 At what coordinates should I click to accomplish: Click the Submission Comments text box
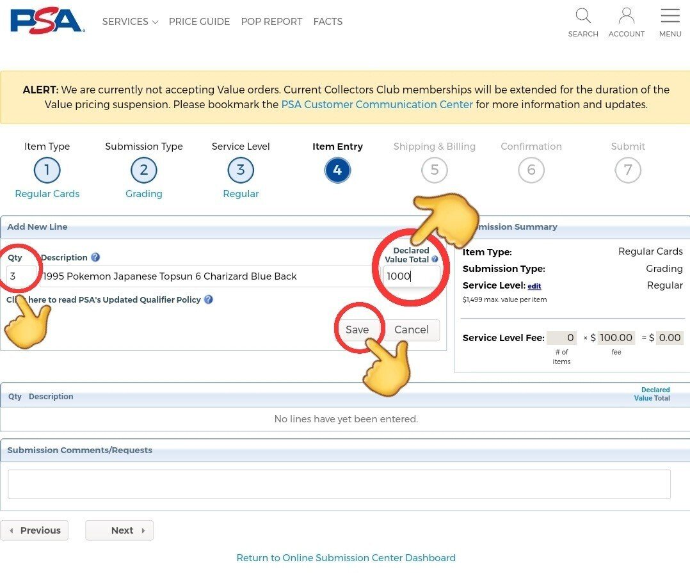coord(339,484)
